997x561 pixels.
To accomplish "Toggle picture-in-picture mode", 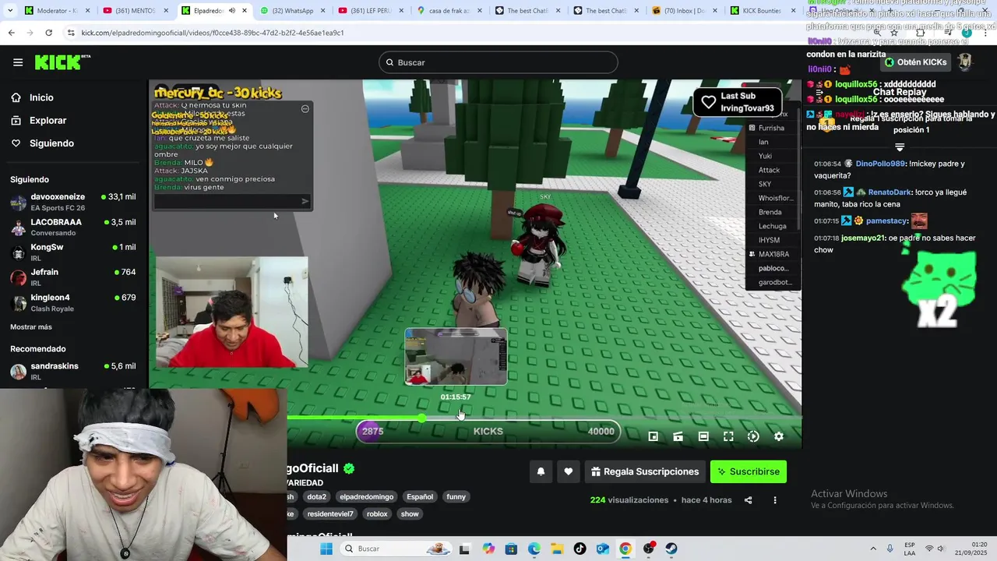I will pos(654,436).
